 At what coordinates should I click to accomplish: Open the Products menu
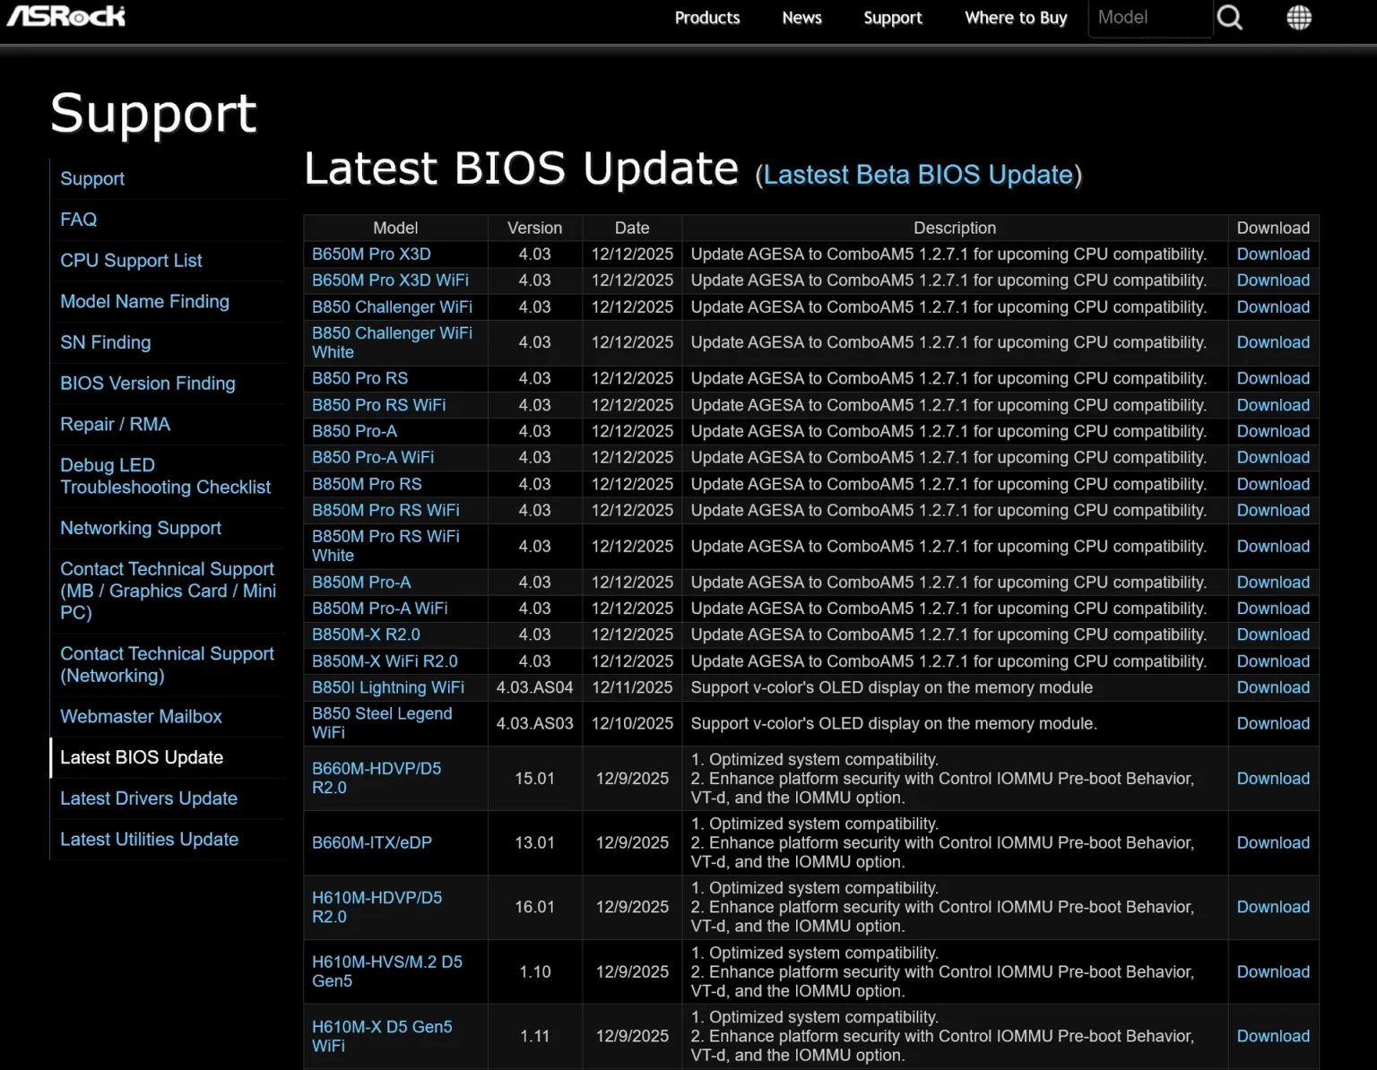tap(707, 17)
